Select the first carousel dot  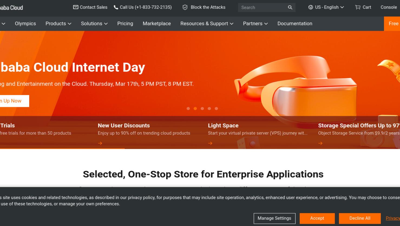pyautogui.click(x=188, y=109)
